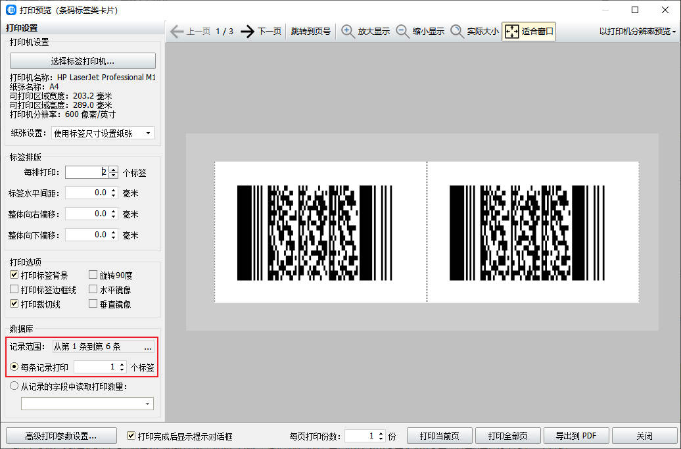Click the actual size magnifier icon
Viewport: 681px width, 449px height.
[x=458, y=32]
